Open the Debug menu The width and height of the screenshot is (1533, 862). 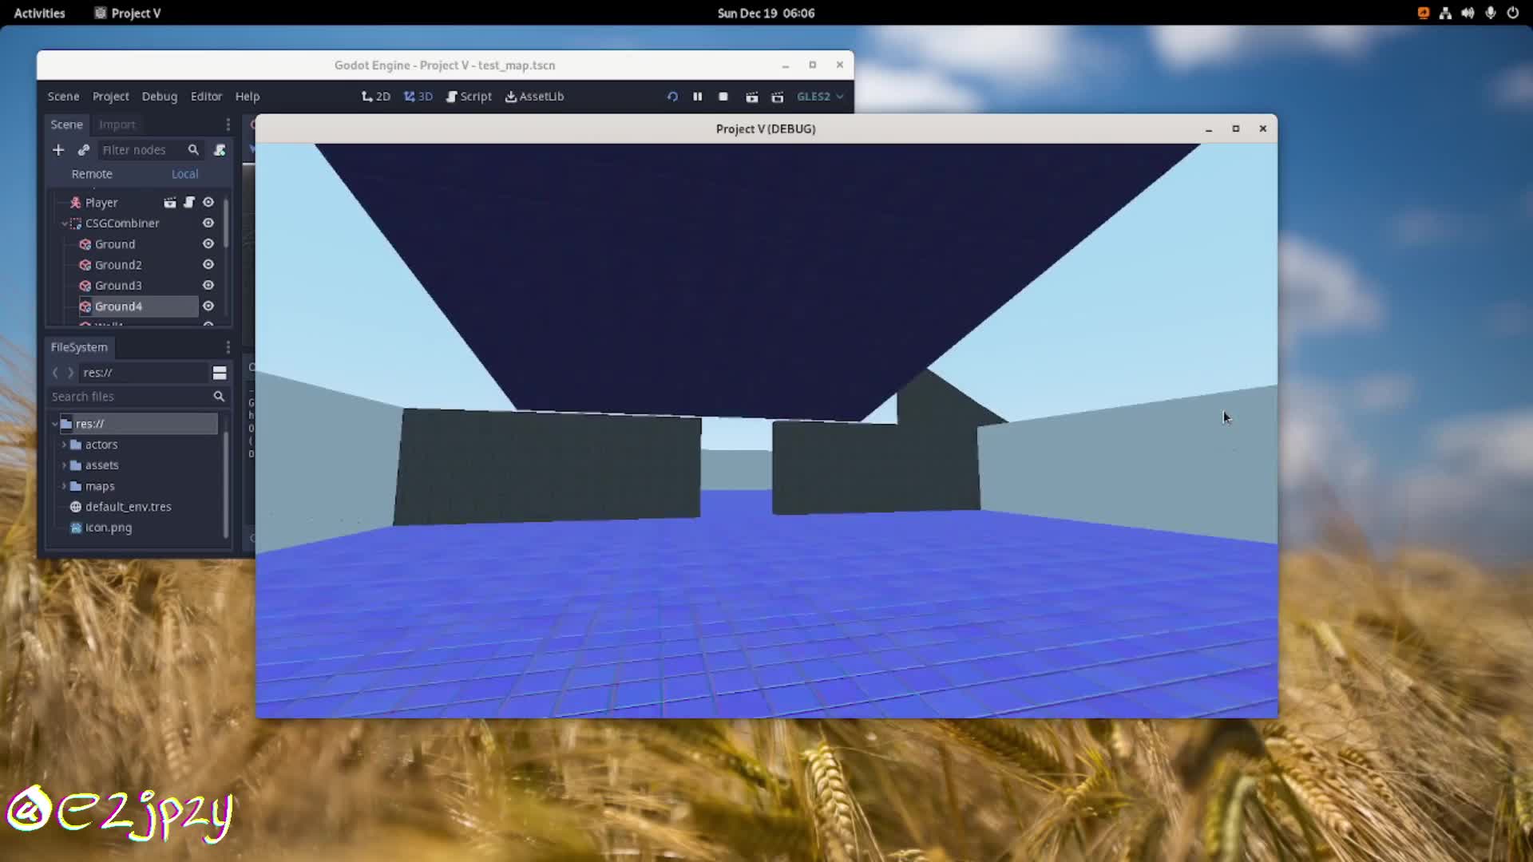coord(159,96)
